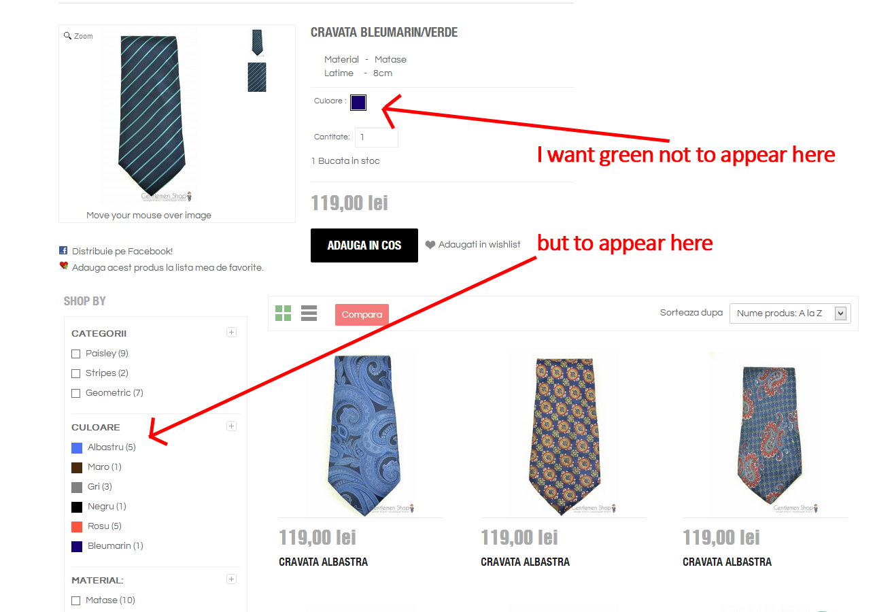Add product with Adauga in cos

click(364, 245)
